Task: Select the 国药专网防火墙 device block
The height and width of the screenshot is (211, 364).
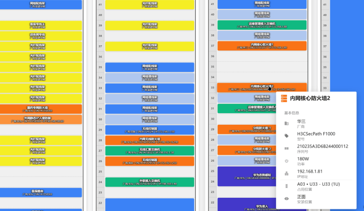Action: tap(41, 109)
